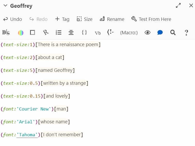This screenshot has height=146, width=195.
Task: Open the rotated text transform tool
Action: pyautogui.click(x=46, y=33)
